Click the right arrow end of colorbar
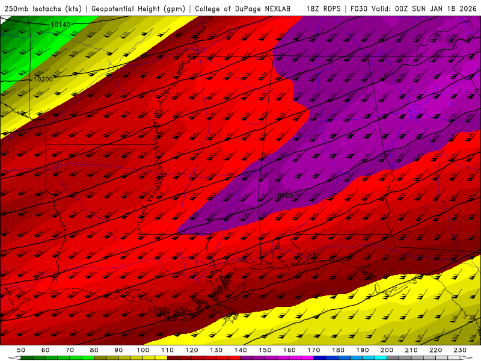Image resolution: width=481 pixels, height=361 pixels. click(x=467, y=358)
